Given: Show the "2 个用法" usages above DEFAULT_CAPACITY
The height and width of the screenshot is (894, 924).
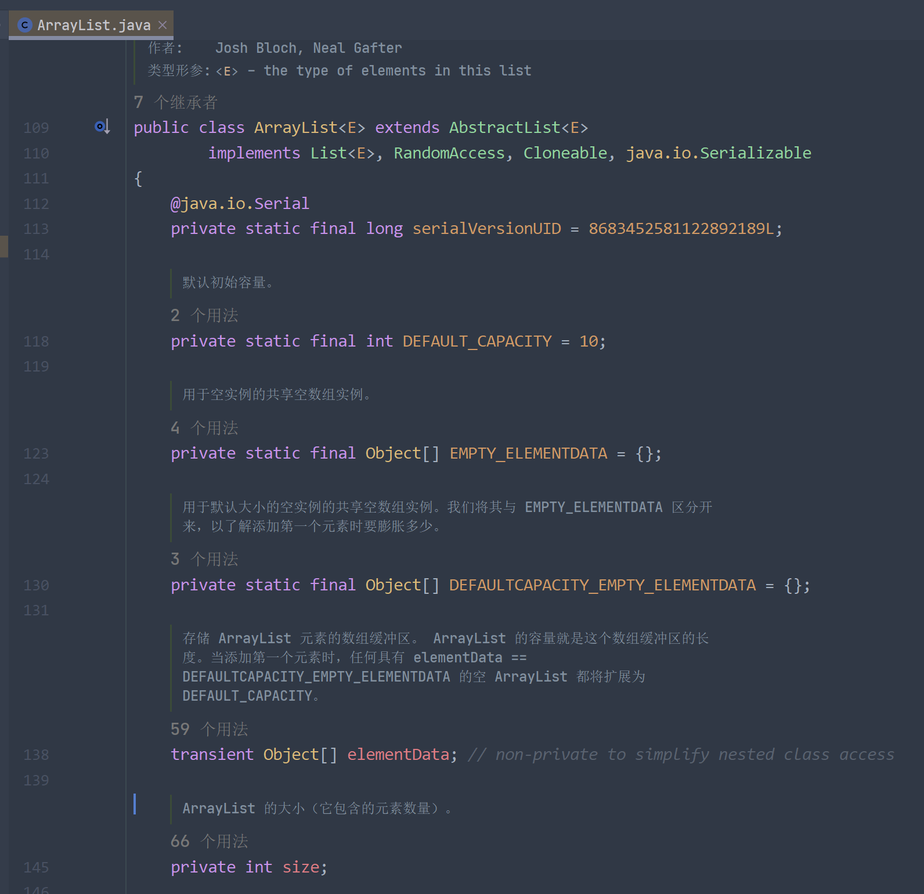Looking at the screenshot, I should coord(204,315).
